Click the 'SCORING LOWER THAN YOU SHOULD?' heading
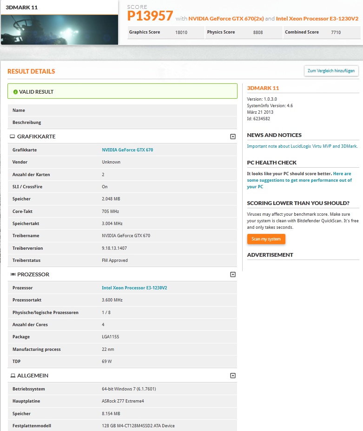This screenshot has height=431, width=363. [x=298, y=203]
